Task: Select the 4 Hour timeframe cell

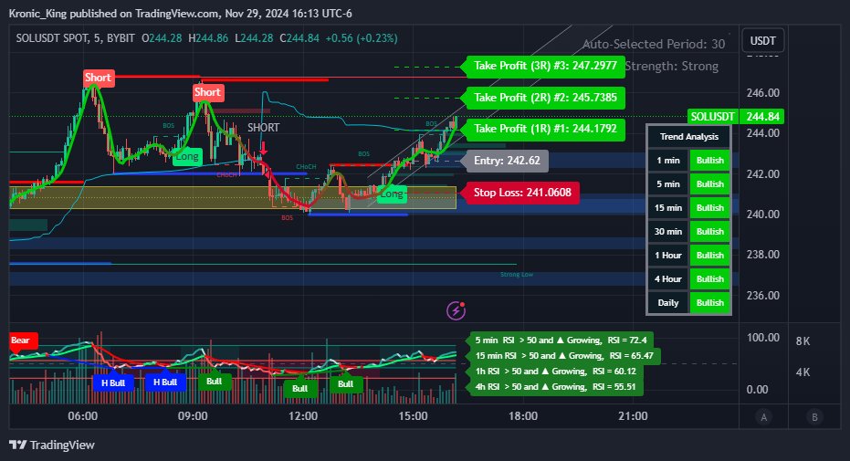Action: click(x=668, y=279)
